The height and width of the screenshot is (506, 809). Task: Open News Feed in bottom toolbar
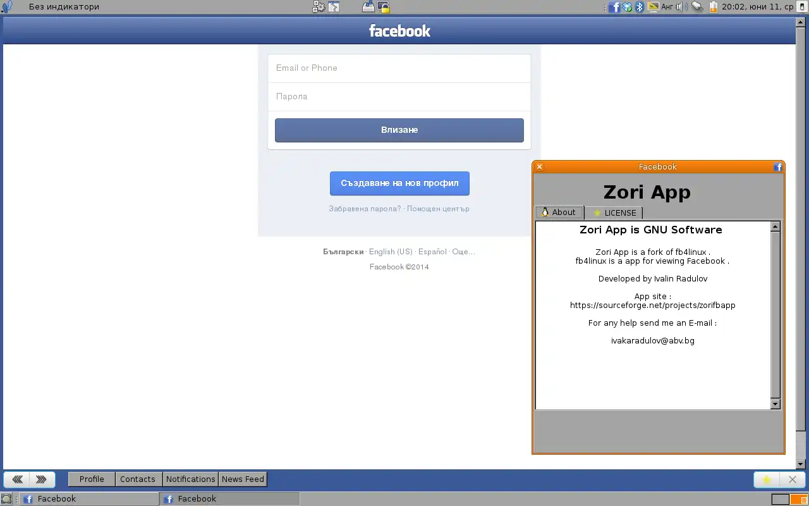coord(243,479)
